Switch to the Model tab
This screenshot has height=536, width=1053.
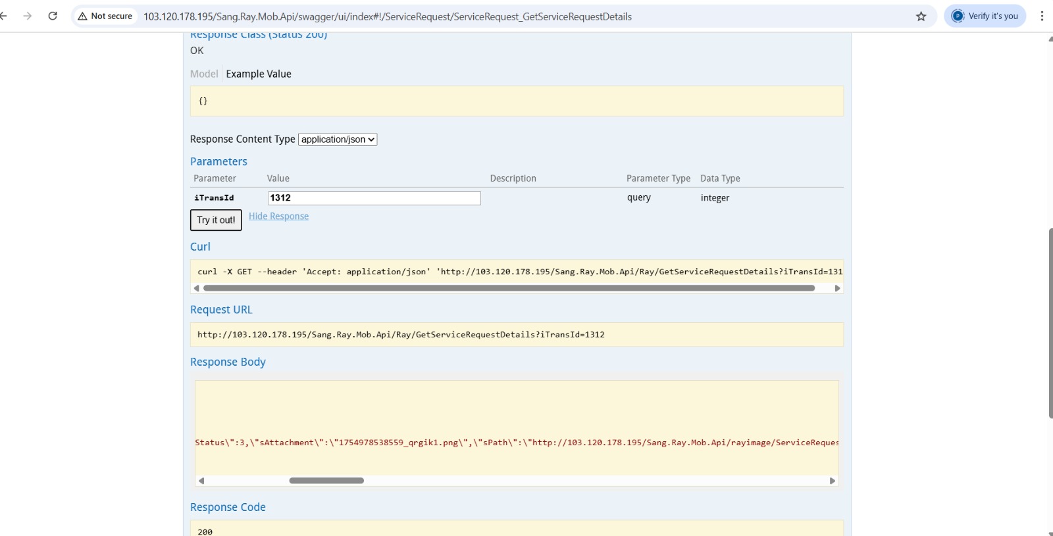click(204, 74)
